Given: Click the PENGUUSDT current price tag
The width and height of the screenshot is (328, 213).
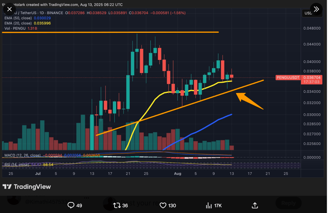Looking at the screenshot, I should [x=287, y=78].
